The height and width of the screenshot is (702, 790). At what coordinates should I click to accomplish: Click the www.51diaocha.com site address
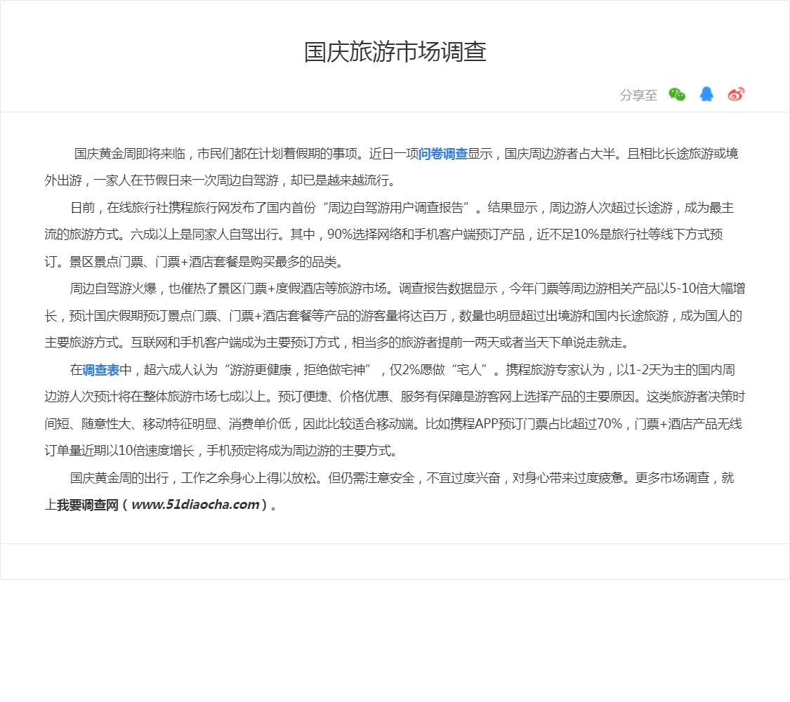coord(195,505)
